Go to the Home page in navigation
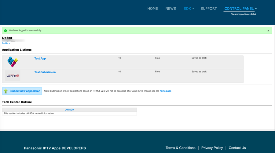This screenshot has width=275, height=153. coord(152,9)
